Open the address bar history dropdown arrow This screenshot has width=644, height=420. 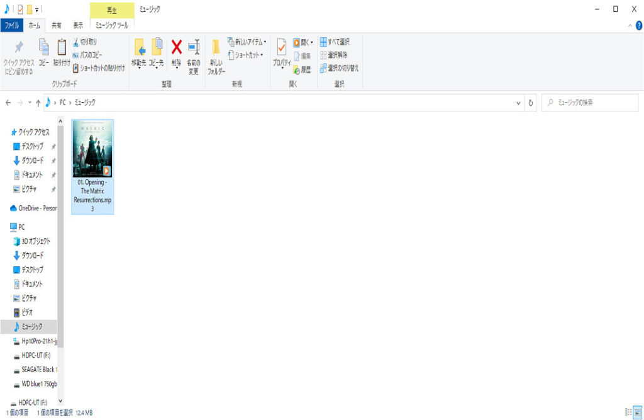click(518, 103)
